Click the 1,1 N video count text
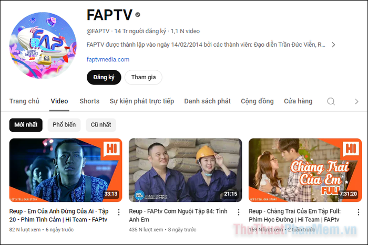 185,31
